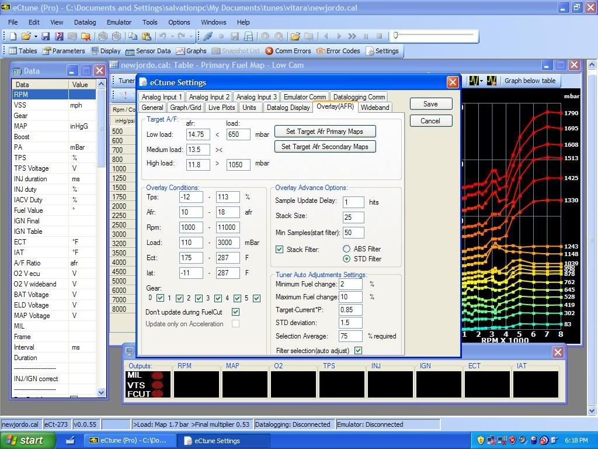The width and height of the screenshot is (598, 449).
Task: Click the yellow security shield tray icon
Action: pos(481,440)
